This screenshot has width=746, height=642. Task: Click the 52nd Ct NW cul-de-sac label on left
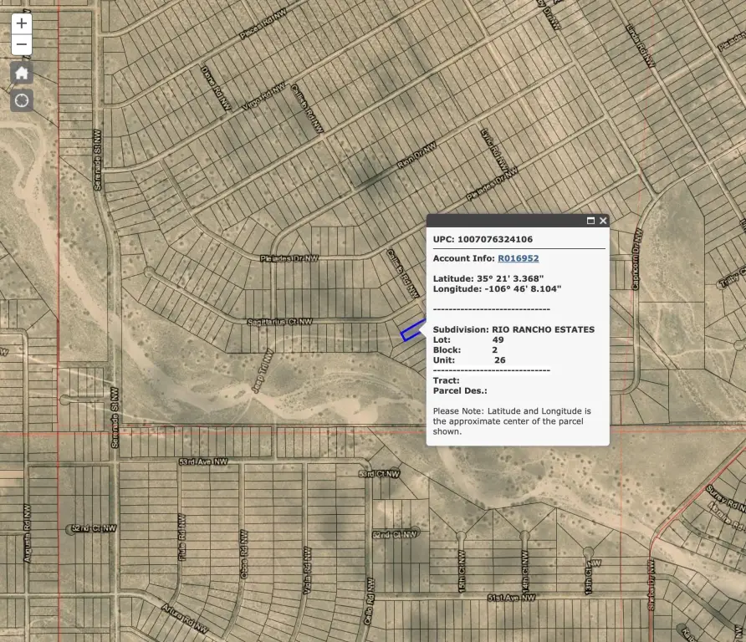(94, 528)
